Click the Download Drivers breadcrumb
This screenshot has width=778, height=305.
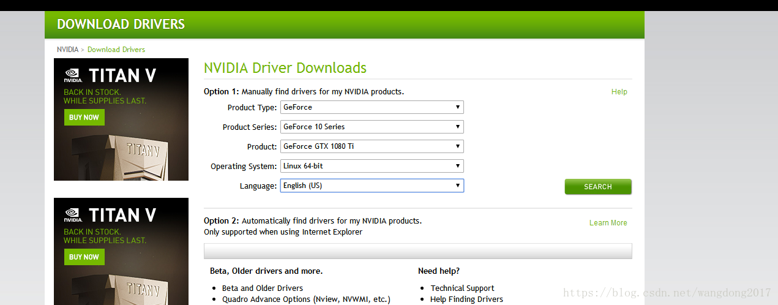pos(116,50)
